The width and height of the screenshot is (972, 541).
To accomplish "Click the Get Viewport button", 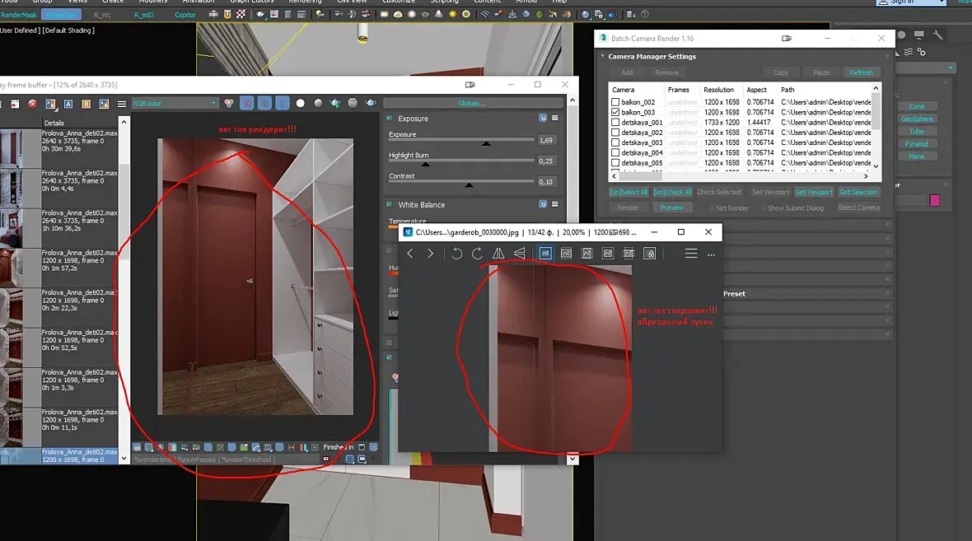I will click(x=813, y=192).
